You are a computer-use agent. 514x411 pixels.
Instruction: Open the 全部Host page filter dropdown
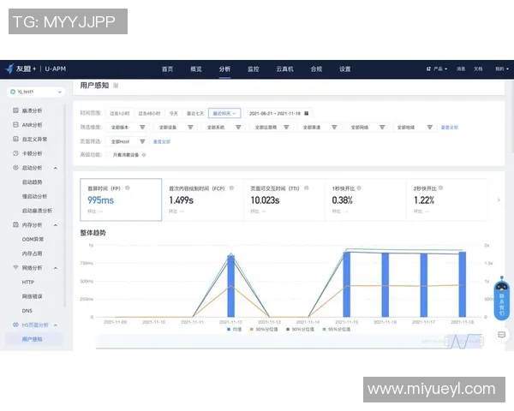127,141
